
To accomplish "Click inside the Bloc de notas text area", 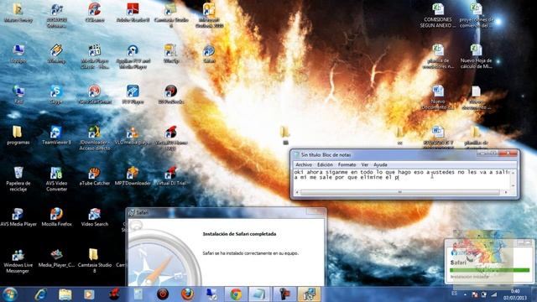I will click(402, 179).
